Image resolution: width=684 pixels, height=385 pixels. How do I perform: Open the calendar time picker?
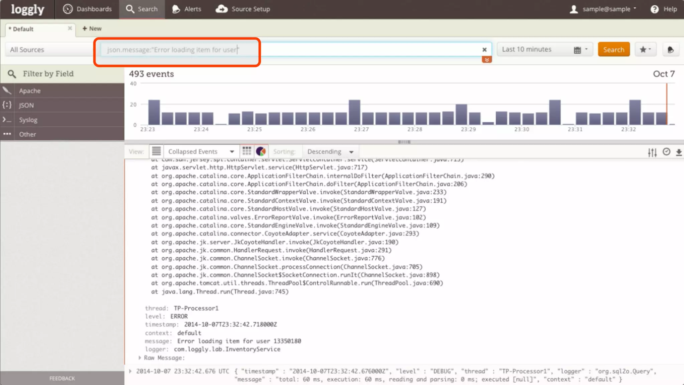577,50
